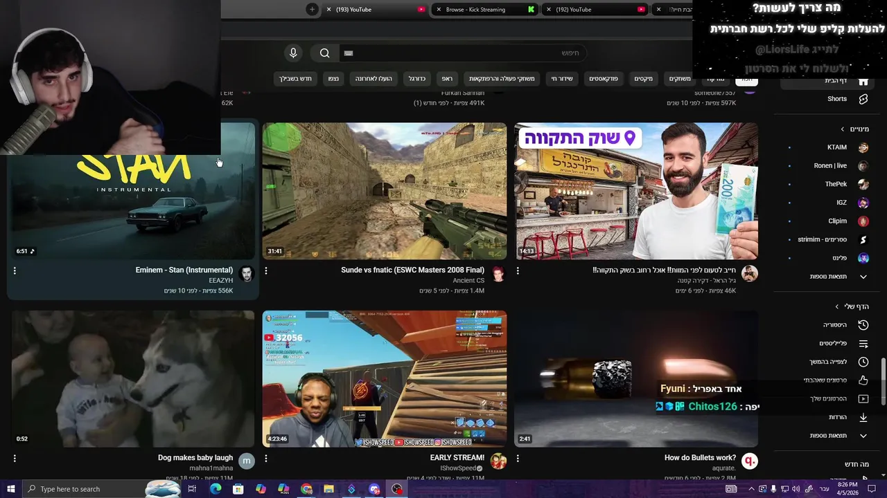
Task: Show hidden system tray icons
Action: coord(752,489)
